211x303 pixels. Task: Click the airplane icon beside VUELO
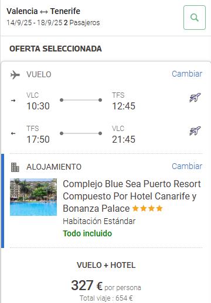15,75
